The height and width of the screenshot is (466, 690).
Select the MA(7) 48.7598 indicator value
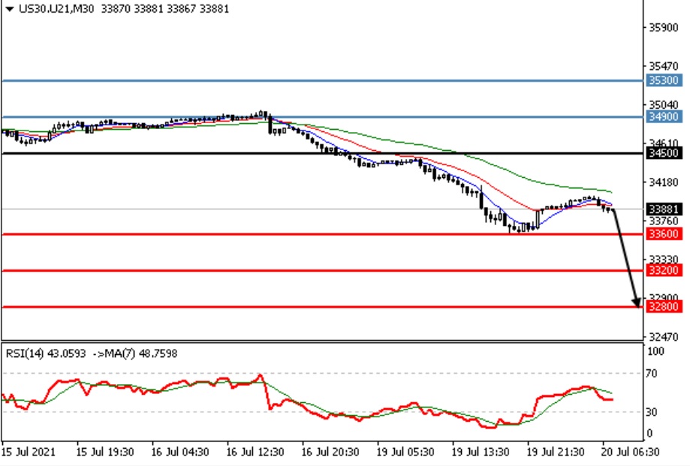point(140,353)
